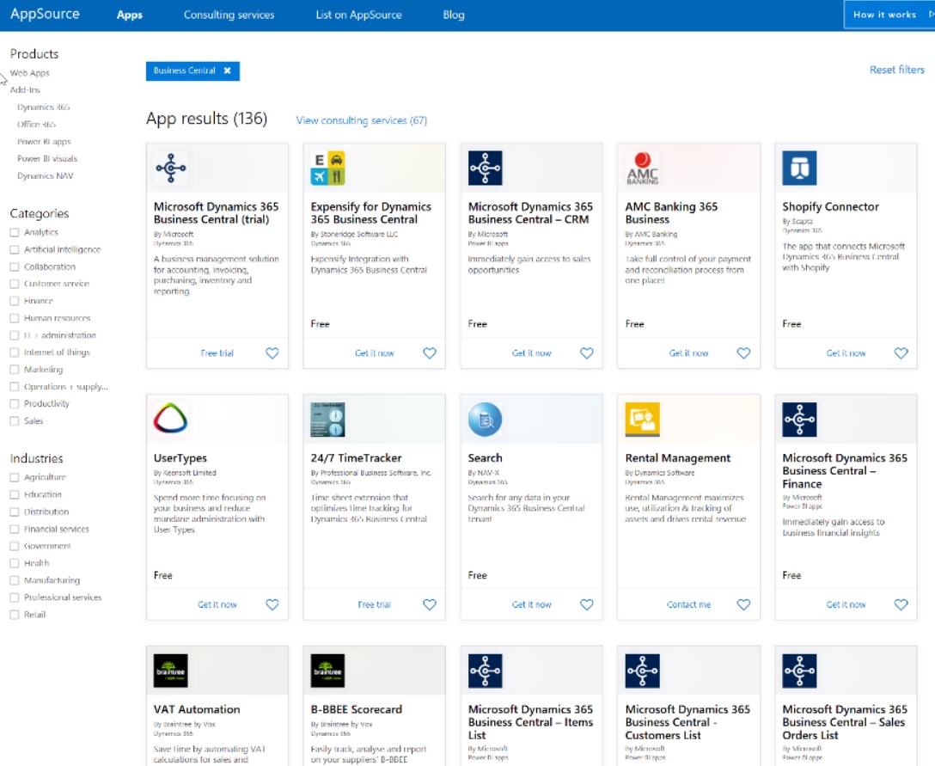Viewport: 935px width, 766px height.
Task: Favorite Expensify with the heart icon
Action: 430,353
